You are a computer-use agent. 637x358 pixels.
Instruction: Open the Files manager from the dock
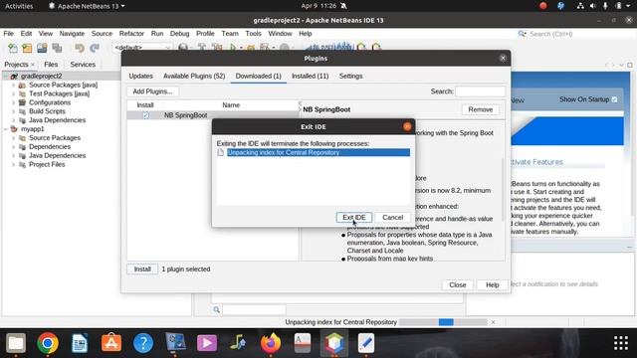click(x=16, y=343)
